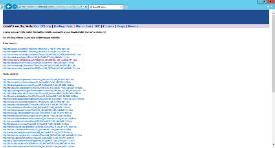Image resolution: width=275 pixels, height=148 pixels.
Task: Click the mirrors.aliyun.com ISO mirror link
Action: coord(38,110)
